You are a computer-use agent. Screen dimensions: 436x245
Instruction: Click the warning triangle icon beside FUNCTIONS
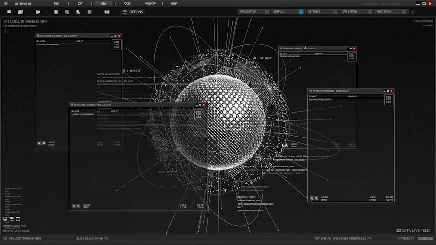coord(413,12)
